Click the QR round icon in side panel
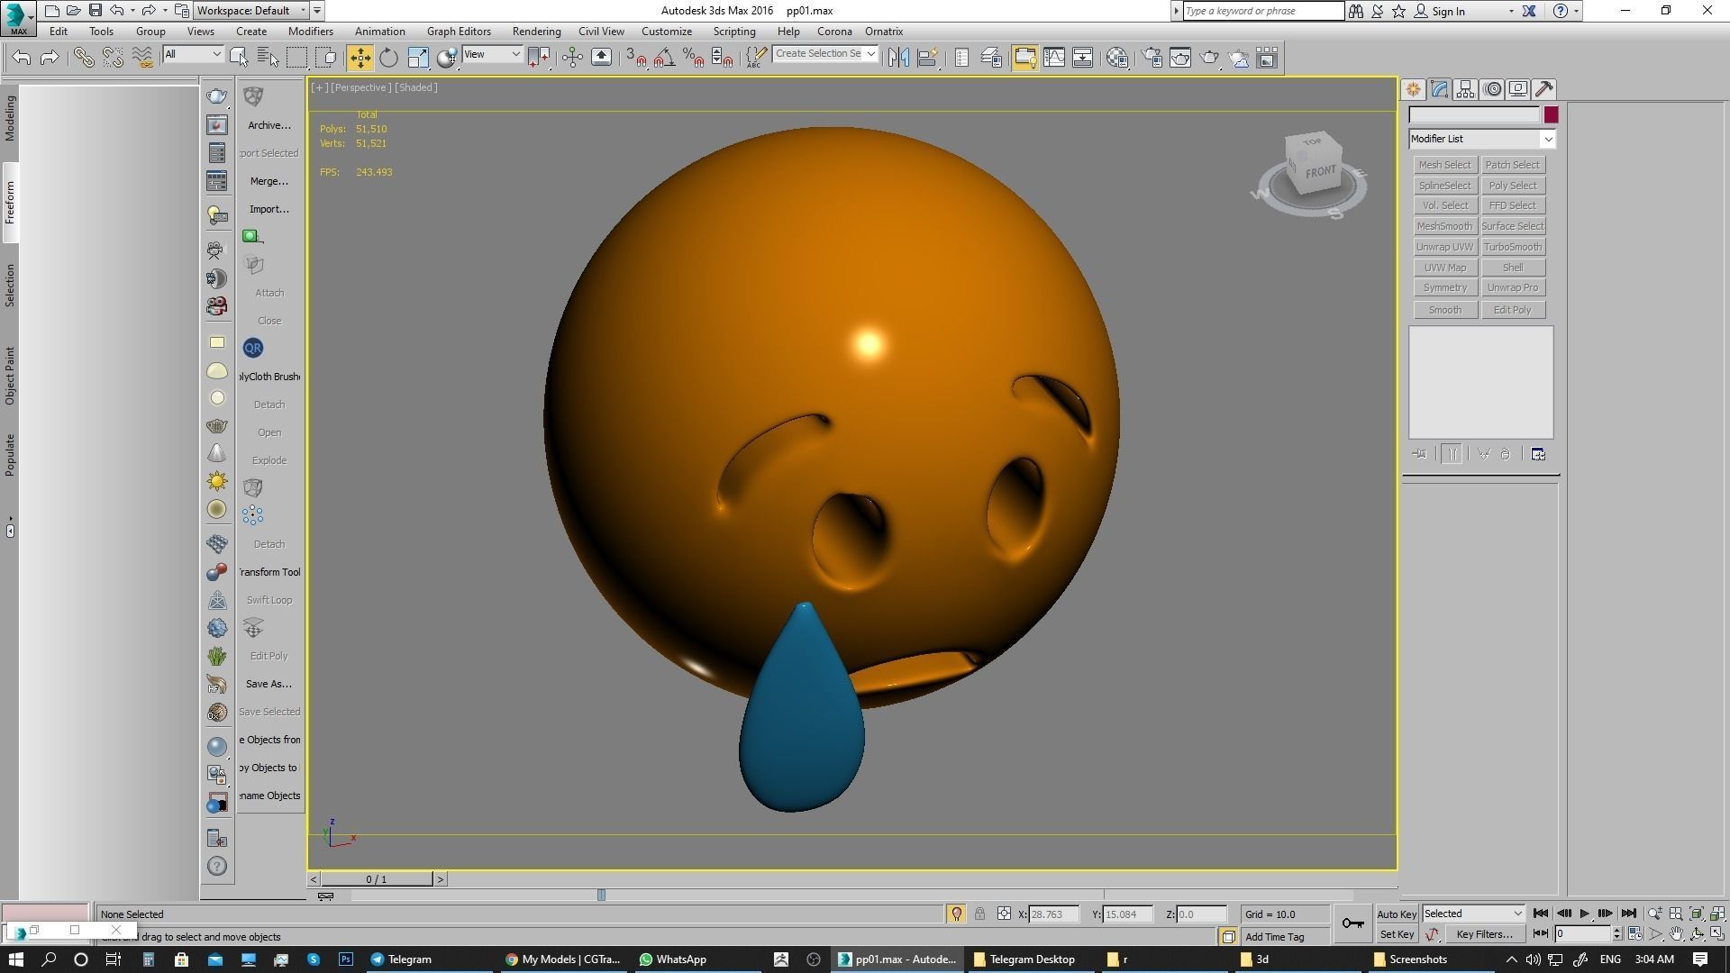 pos(253,348)
